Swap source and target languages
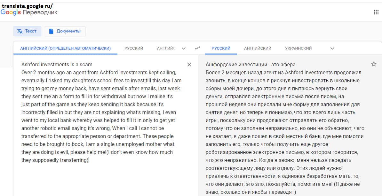 click(197, 48)
